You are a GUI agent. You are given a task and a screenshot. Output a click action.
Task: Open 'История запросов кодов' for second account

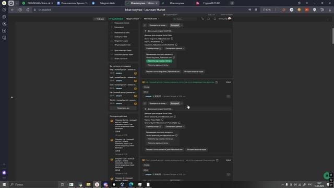(196, 150)
